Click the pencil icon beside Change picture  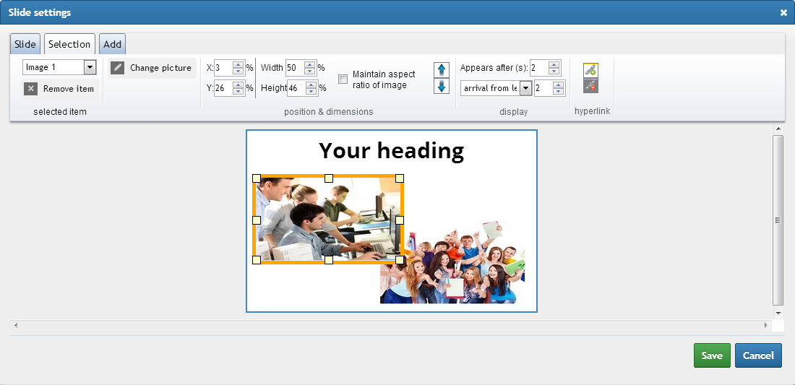pos(118,68)
